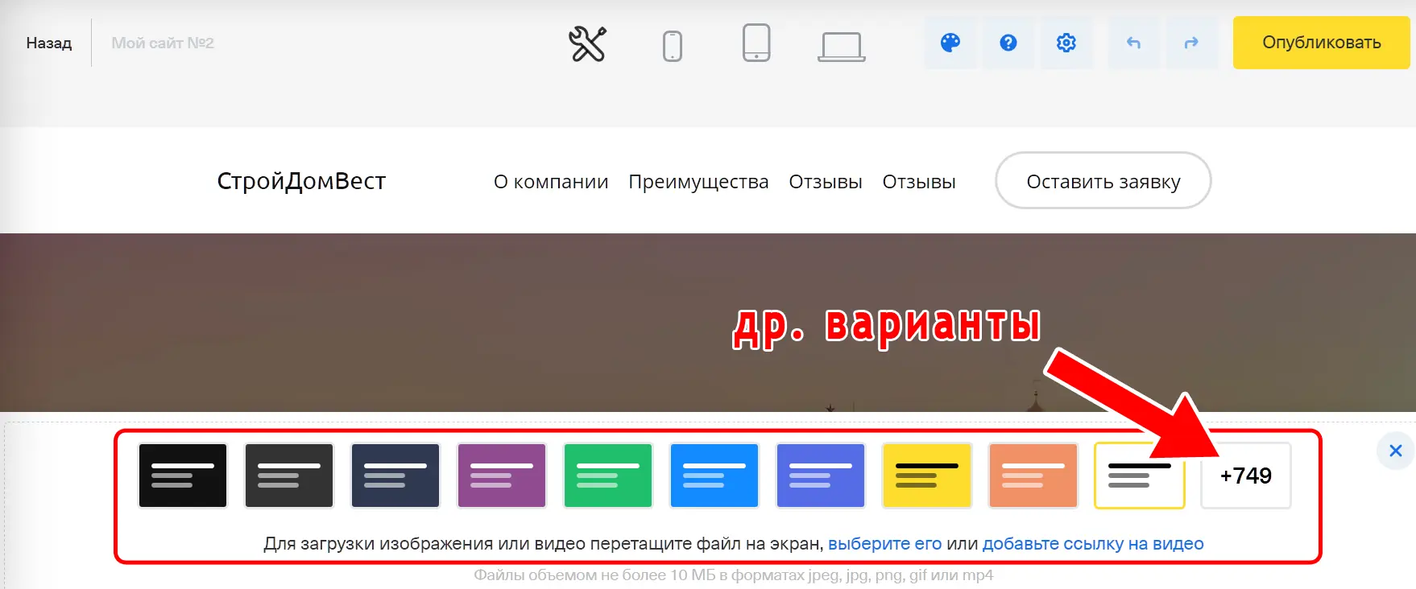1416x589 pixels.
Task: Choose the purple background swatch
Action: point(502,476)
